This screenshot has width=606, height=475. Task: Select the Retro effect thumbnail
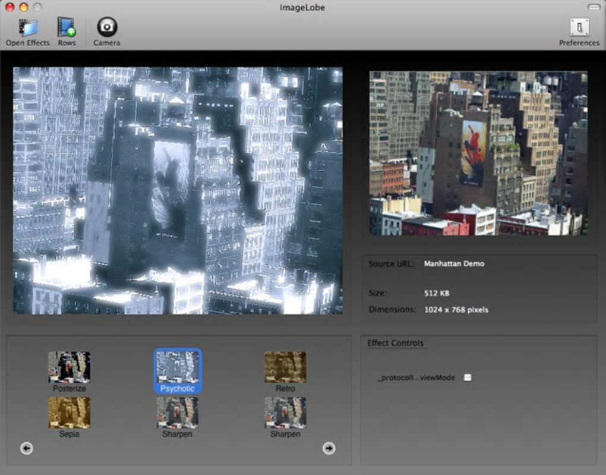click(x=285, y=367)
